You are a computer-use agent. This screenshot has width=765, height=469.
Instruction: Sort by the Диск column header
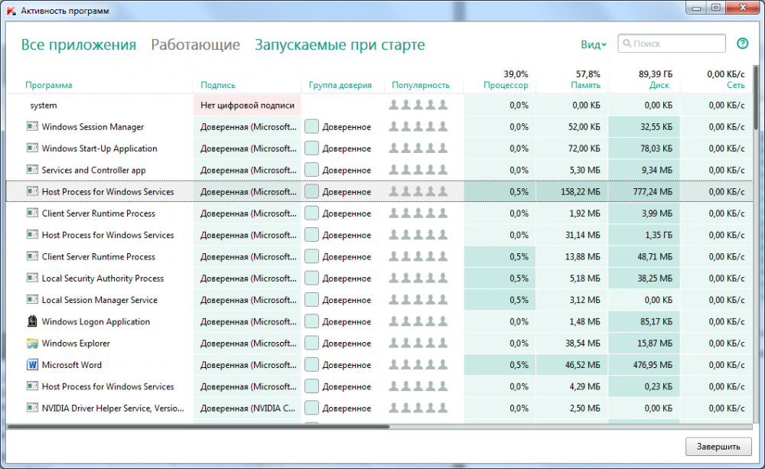point(658,85)
